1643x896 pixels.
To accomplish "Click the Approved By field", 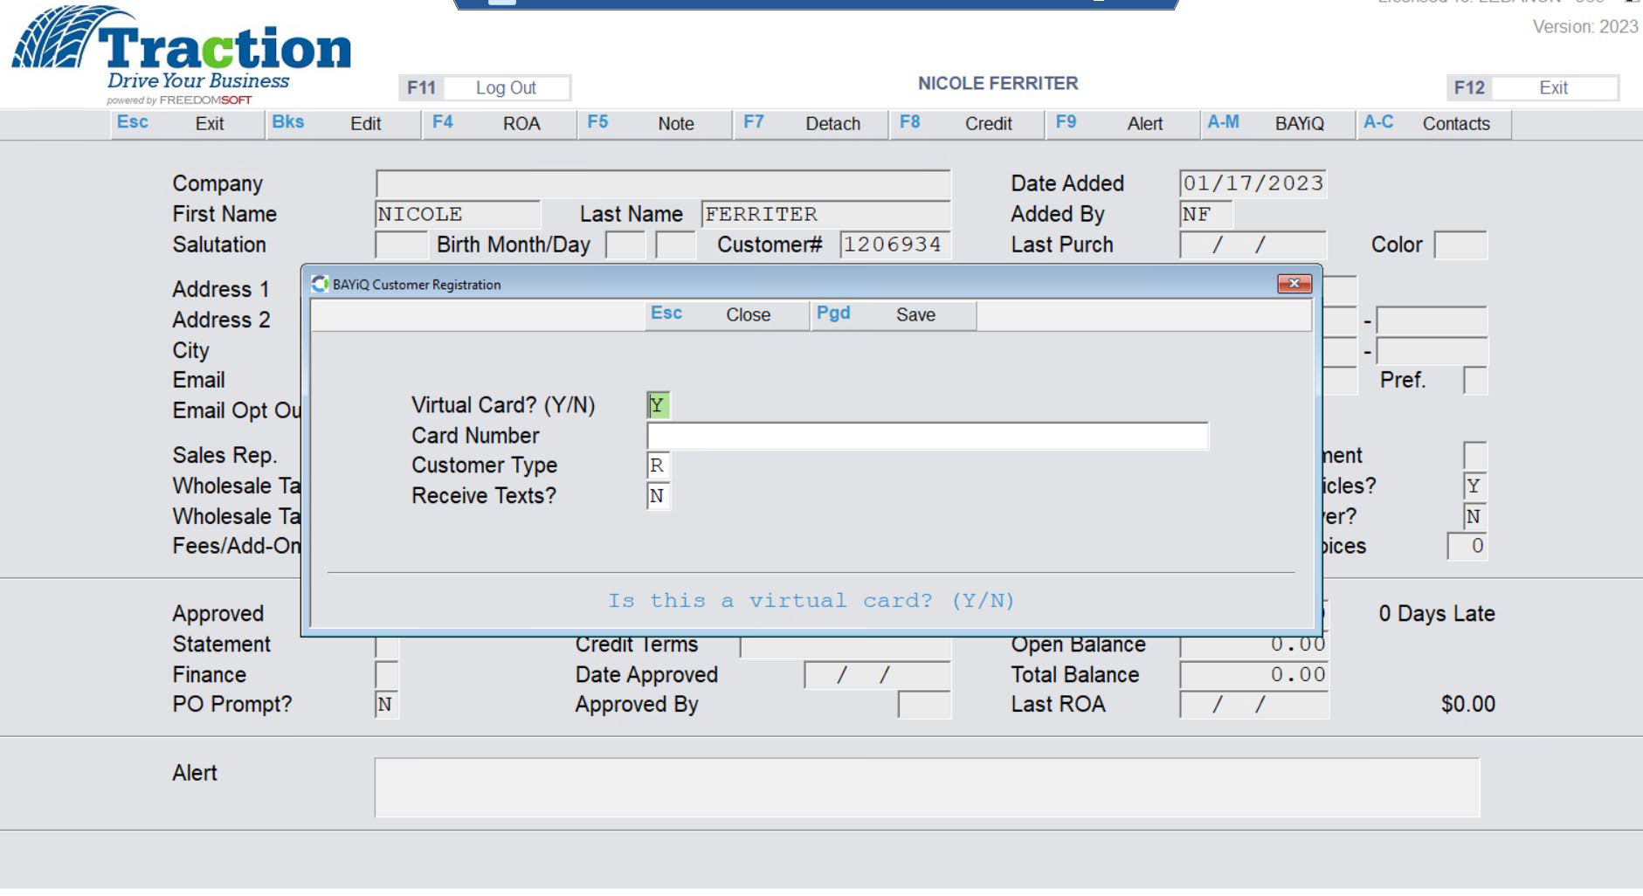I will click(924, 705).
